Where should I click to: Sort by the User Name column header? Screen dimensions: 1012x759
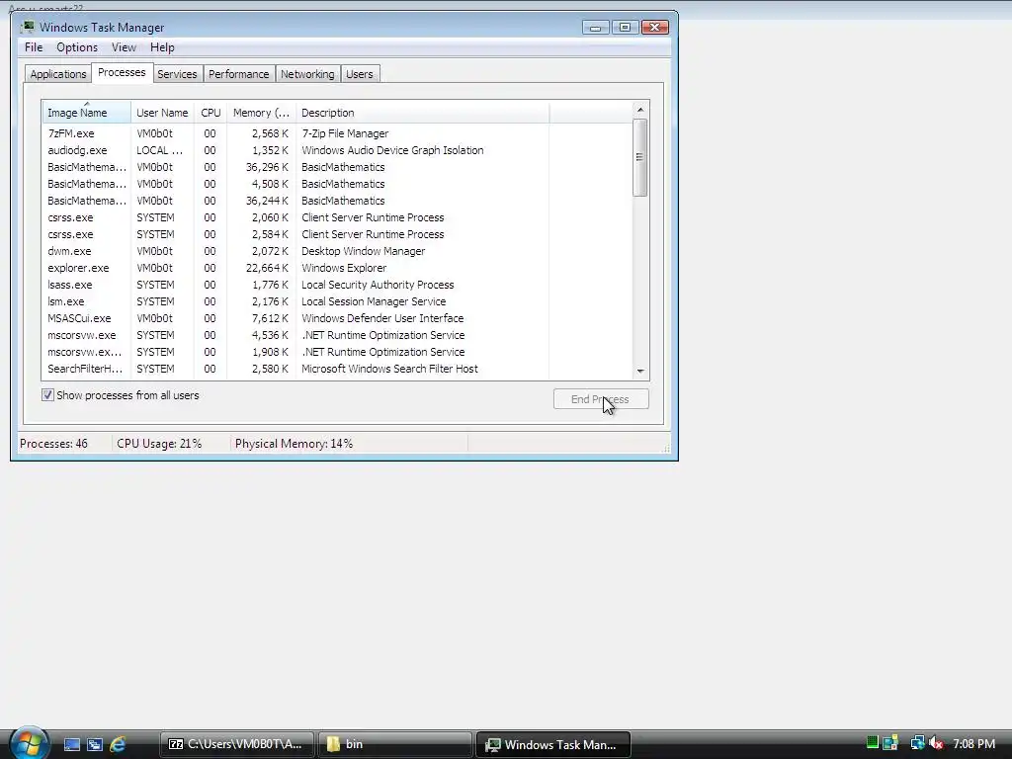[162, 113]
